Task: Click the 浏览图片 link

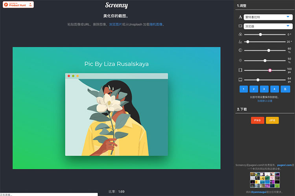Action: click(115, 24)
